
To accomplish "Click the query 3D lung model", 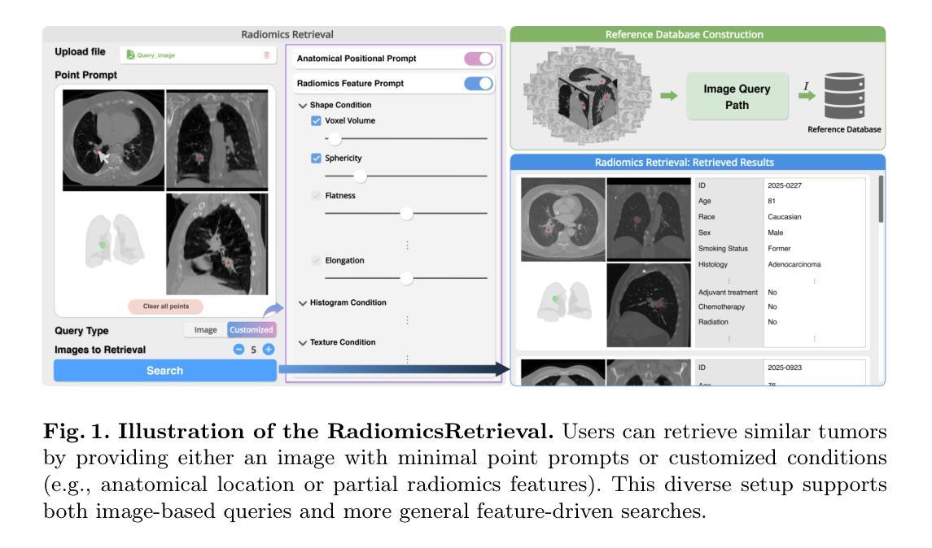I will pos(113,240).
